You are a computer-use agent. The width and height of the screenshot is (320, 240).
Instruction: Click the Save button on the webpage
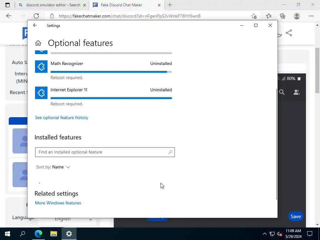click(x=296, y=216)
